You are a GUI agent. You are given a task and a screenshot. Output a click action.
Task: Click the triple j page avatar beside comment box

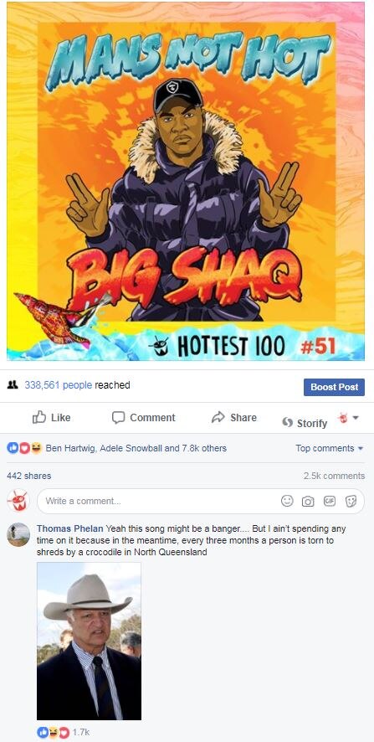tap(19, 501)
